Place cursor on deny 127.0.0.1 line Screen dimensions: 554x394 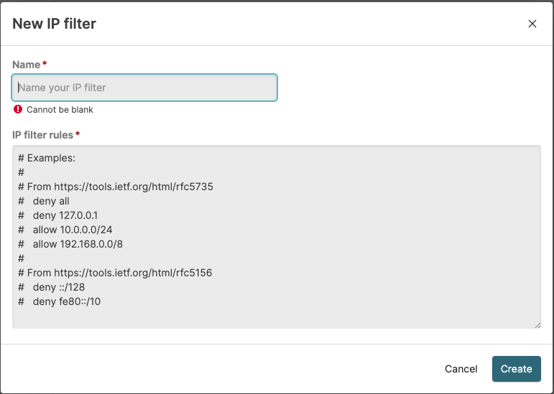(65, 215)
